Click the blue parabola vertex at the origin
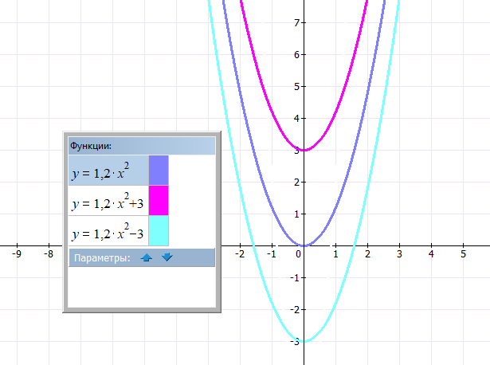 click(304, 245)
